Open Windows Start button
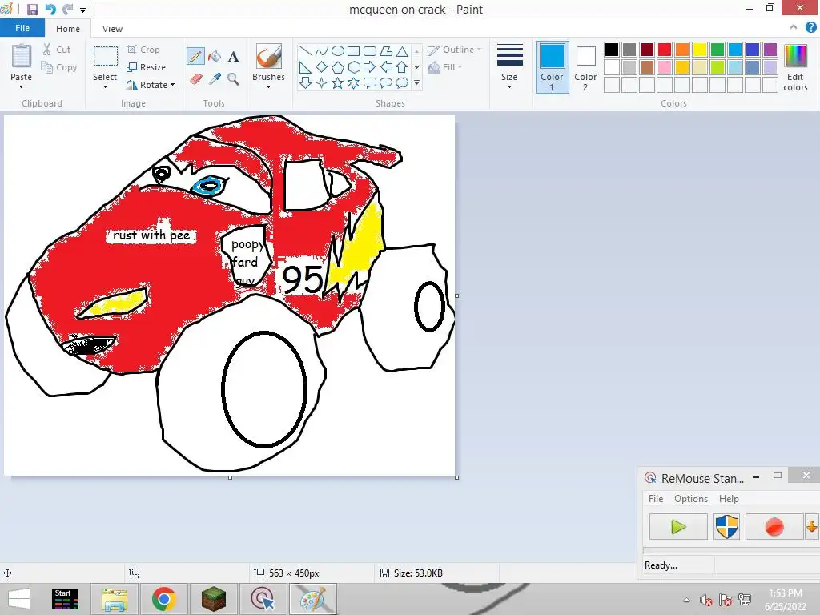 tap(19, 599)
